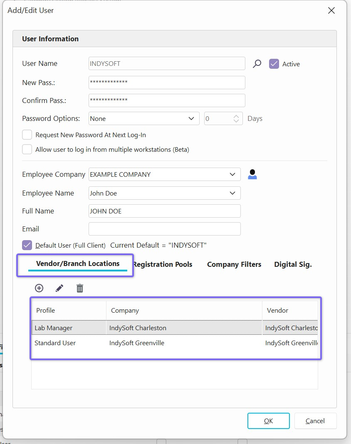This screenshot has width=351, height=444.
Task: Adjust the password Days spinner arrows
Action: coord(236,118)
